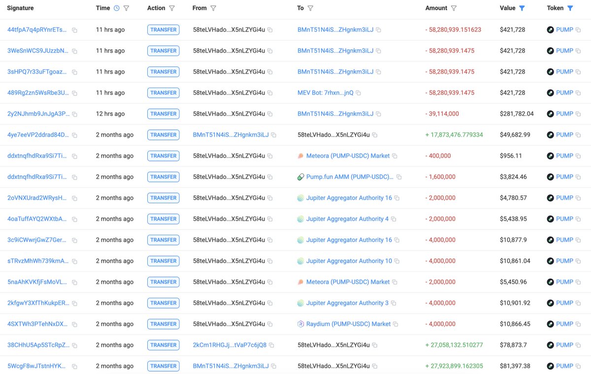Image resolution: width=591 pixels, height=374 pixels.
Task: Copy PUMP token in 44tfpA7q4pRYnrETs row
Action: 578,30
